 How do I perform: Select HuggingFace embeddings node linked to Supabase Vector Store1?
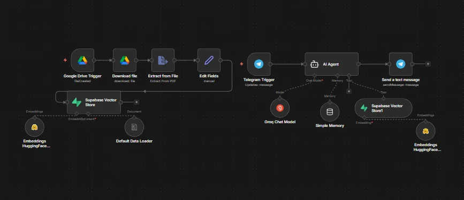(425, 131)
